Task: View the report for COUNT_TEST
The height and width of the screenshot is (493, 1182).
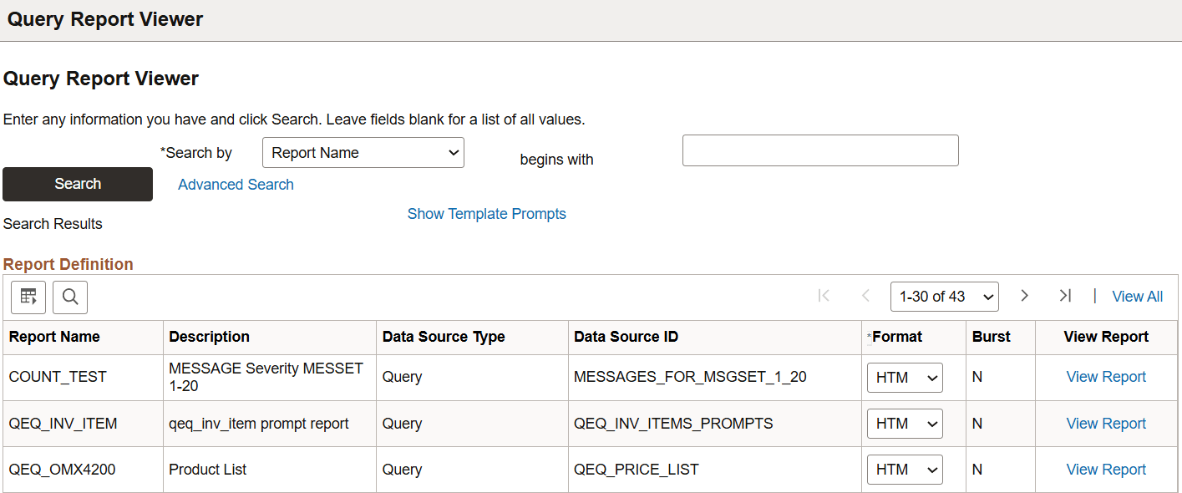Action: pos(1106,377)
